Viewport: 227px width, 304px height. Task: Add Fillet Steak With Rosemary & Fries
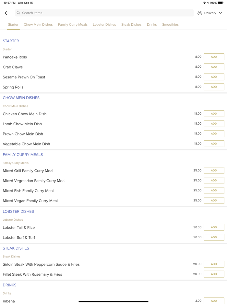[x=214, y=274]
